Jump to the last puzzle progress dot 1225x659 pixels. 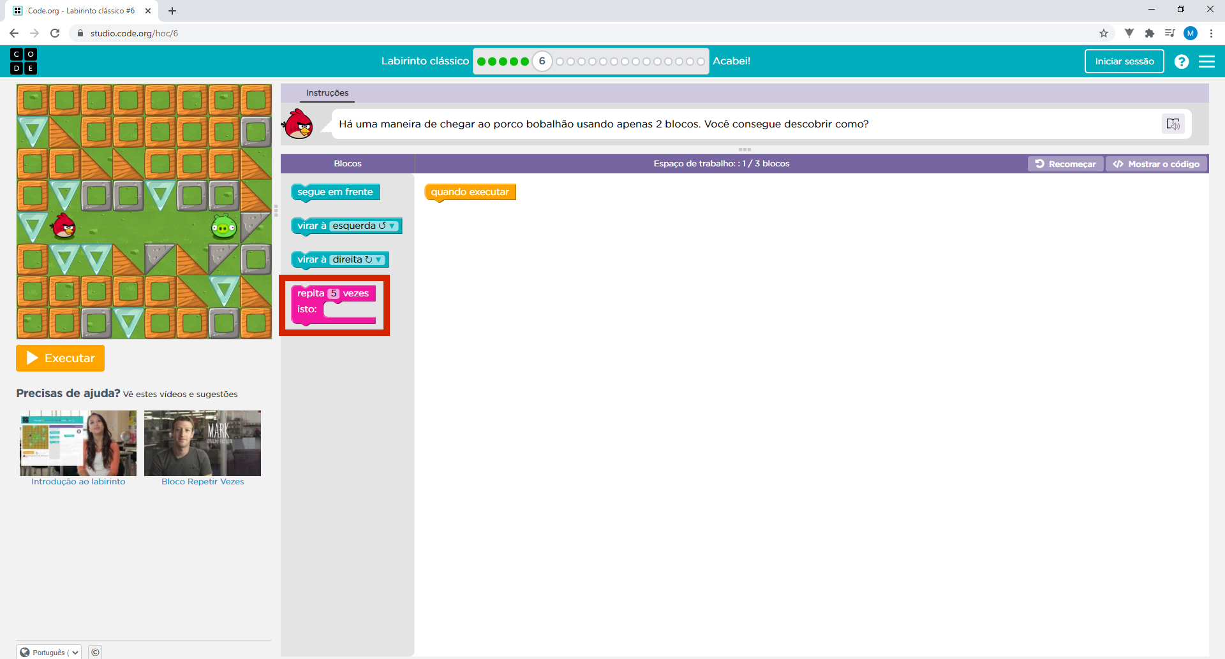[x=701, y=62]
